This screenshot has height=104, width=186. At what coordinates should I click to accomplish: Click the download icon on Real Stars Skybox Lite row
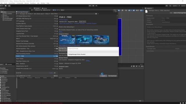57,61
